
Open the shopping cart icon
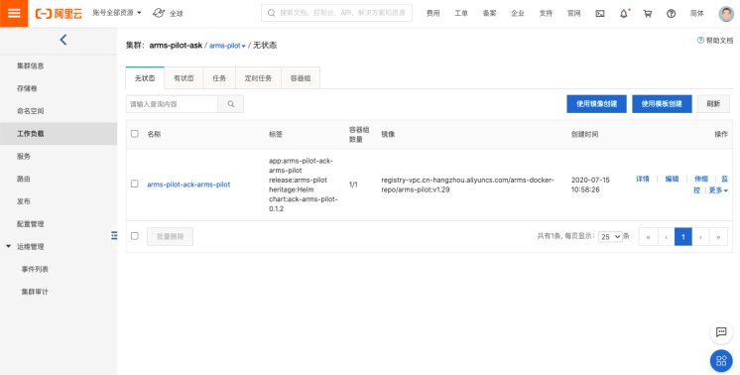coord(648,14)
